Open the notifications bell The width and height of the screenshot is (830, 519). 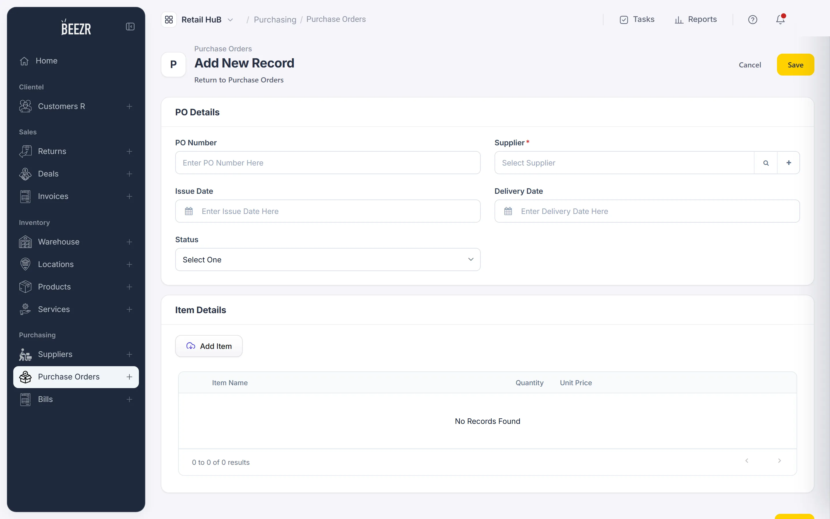click(780, 19)
